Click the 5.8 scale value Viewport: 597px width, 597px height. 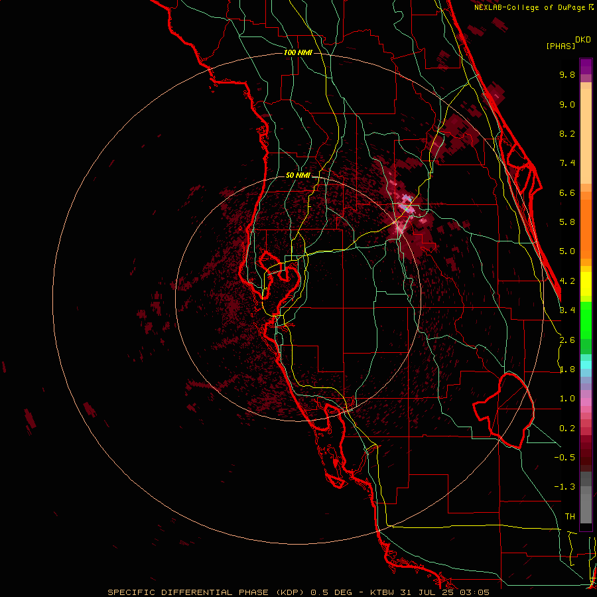[567, 222]
